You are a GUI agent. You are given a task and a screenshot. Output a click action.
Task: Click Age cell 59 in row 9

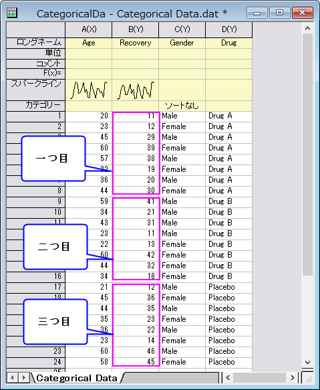tap(89, 202)
